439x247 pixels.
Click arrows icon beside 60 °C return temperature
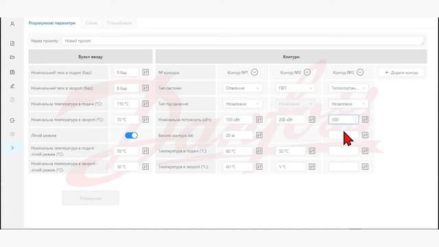[x=259, y=167]
